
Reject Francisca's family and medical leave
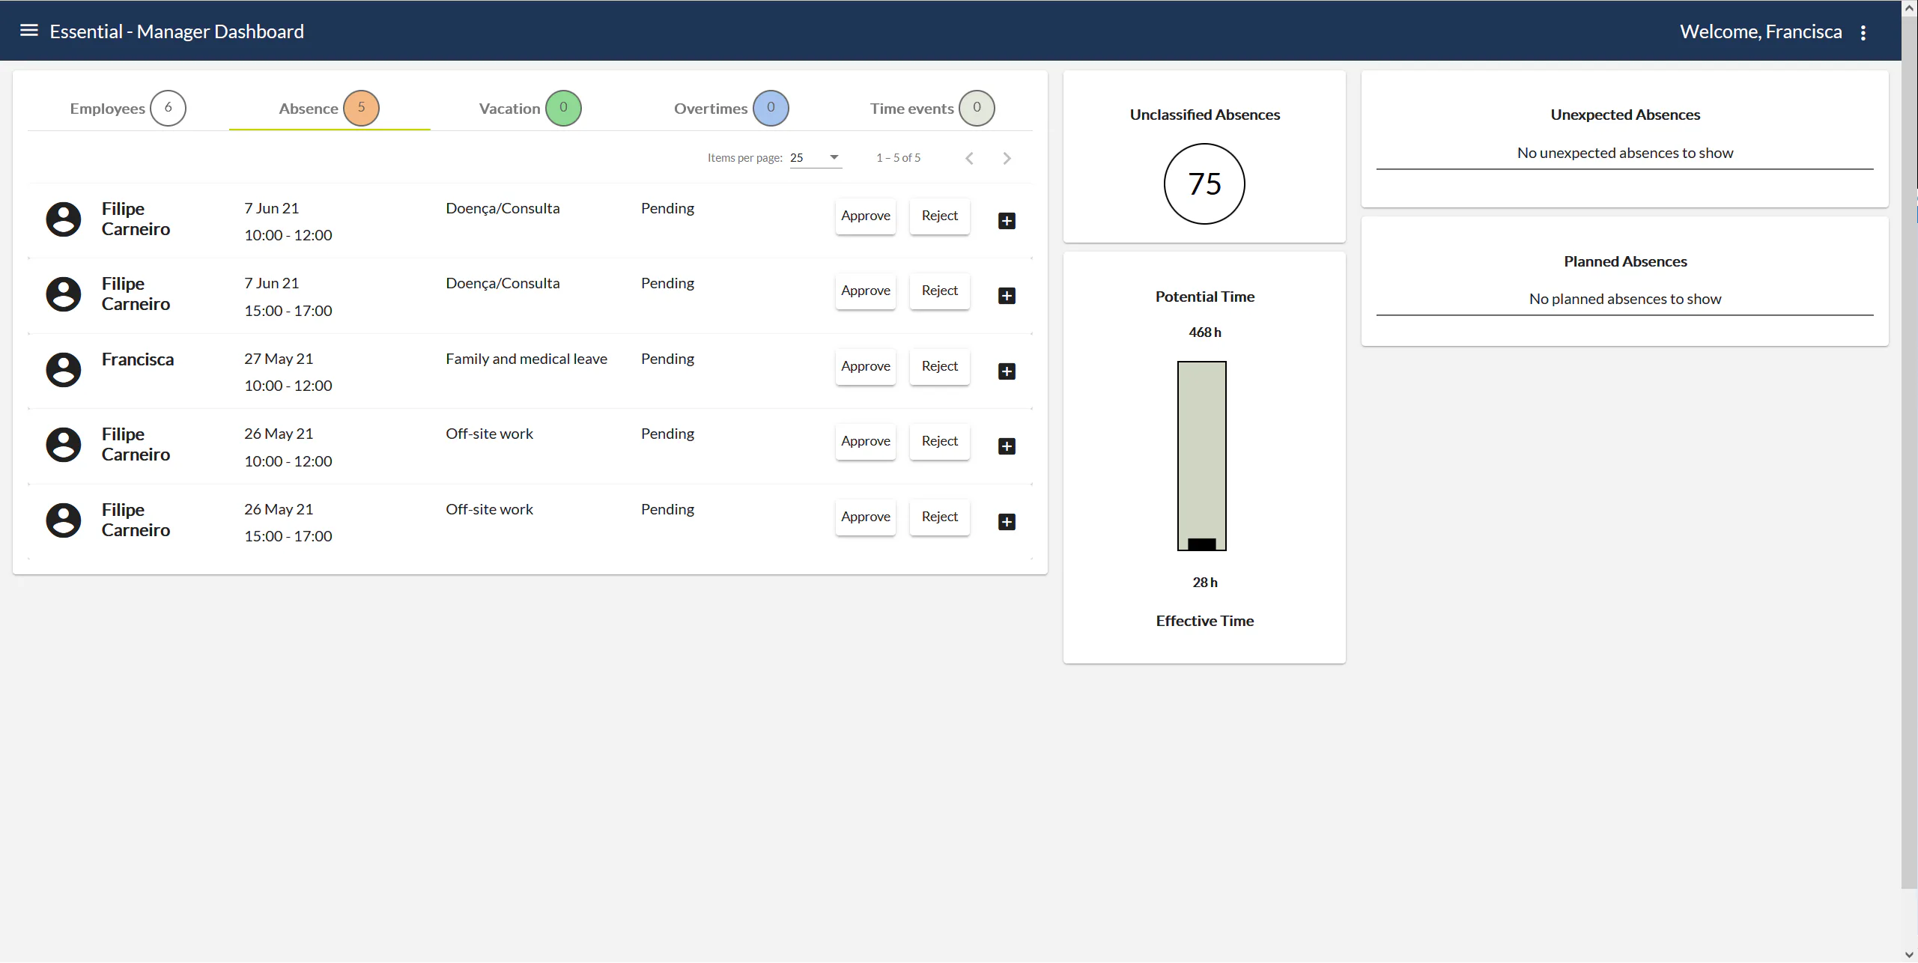[x=939, y=366]
